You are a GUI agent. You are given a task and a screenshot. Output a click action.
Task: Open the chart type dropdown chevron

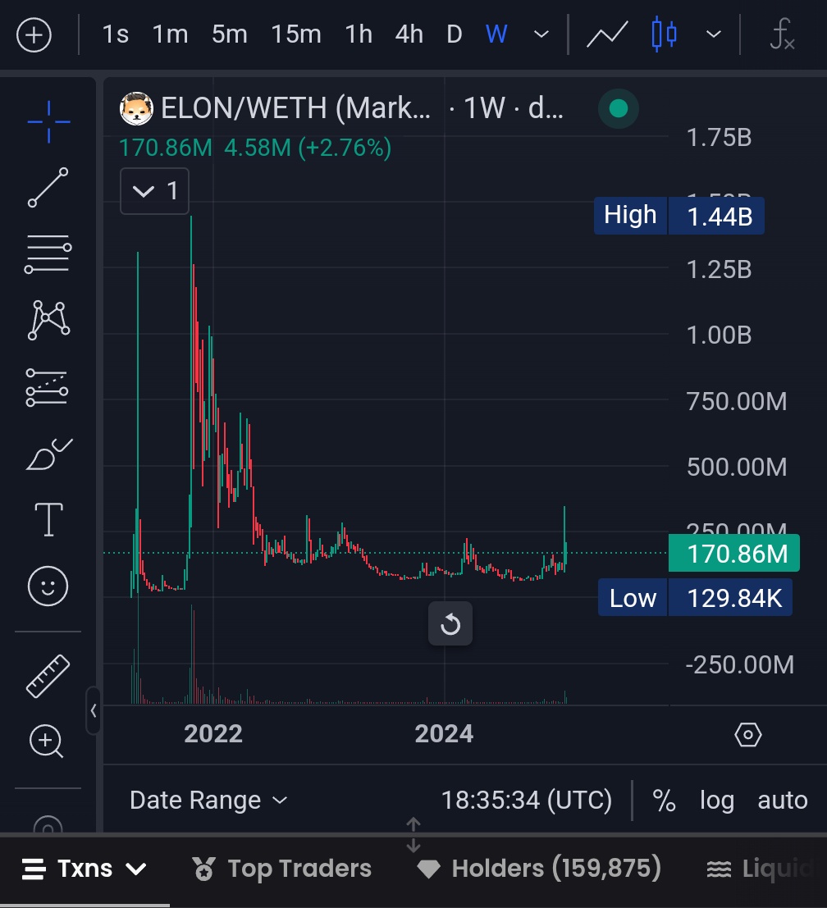714,34
